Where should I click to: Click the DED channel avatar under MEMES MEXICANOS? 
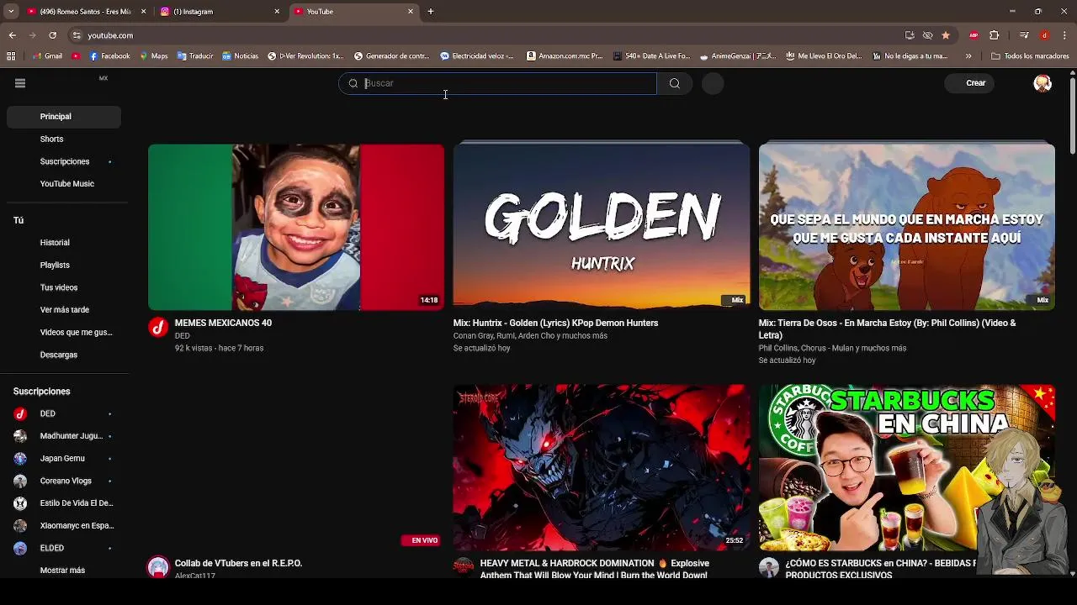(x=158, y=328)
